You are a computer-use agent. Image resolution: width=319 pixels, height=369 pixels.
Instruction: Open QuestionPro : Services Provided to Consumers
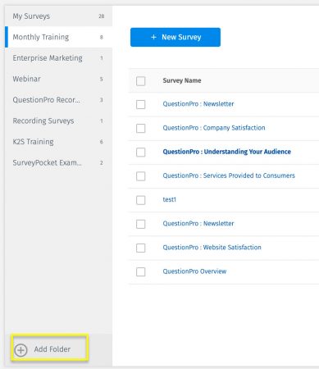(x=229, y=175)
